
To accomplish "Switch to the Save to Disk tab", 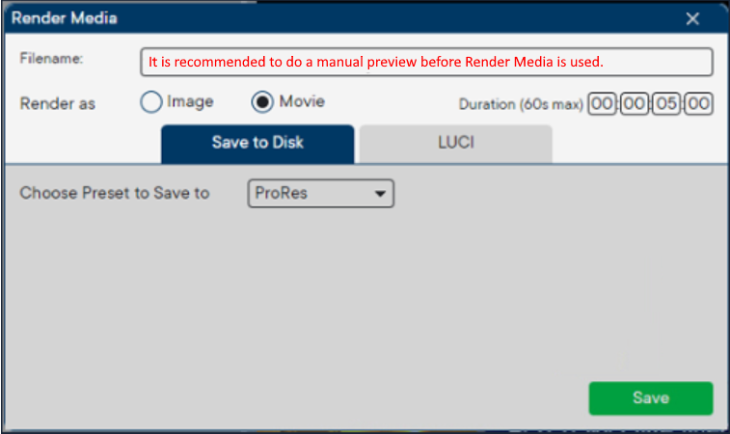I will pyautogui.click(x=257, y=143).
